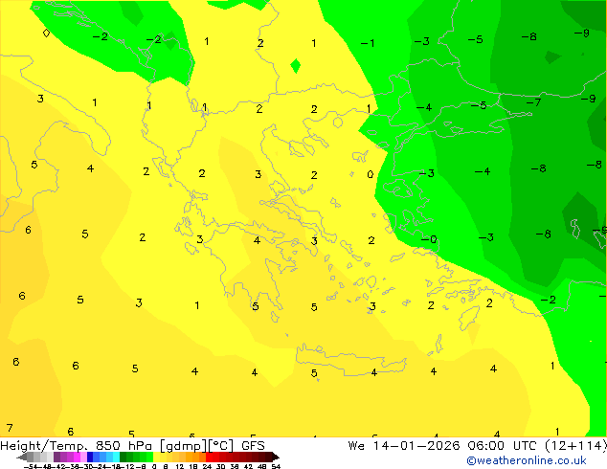Click the '-7' temperature value on the map
This screenshot has height=469, width=607.
533,102
